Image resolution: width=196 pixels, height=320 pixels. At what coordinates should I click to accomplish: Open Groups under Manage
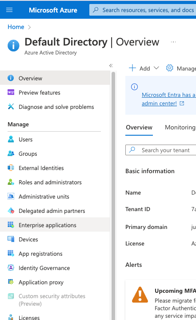click(x=55, y=154)
